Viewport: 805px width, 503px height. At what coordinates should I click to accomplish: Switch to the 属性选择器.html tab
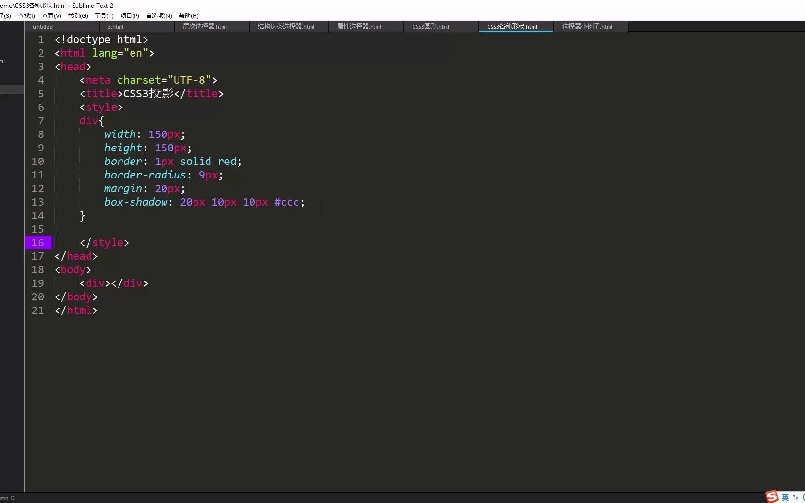point(366,27)
